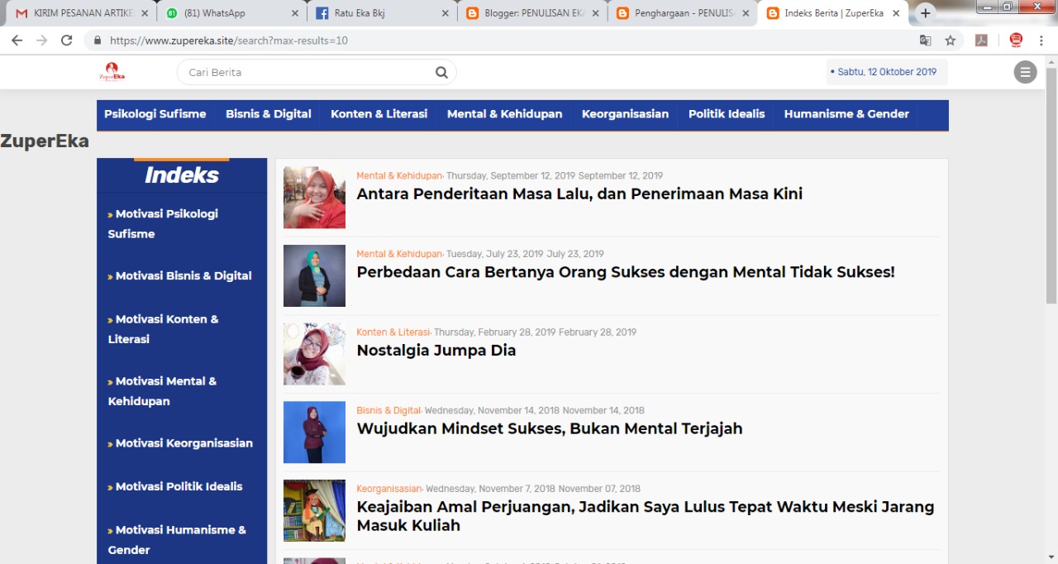
Task: Click thumbnail of Wujudkan Mindset Sukses article
Action: click(x=314, y=432)
